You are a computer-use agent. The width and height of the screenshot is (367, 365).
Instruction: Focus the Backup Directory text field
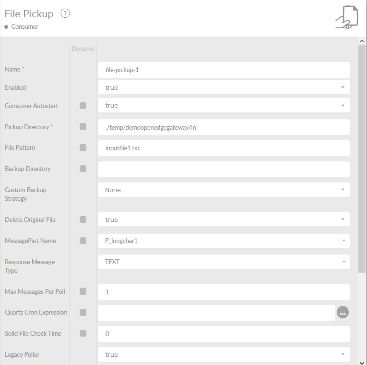tap(224, 169)
